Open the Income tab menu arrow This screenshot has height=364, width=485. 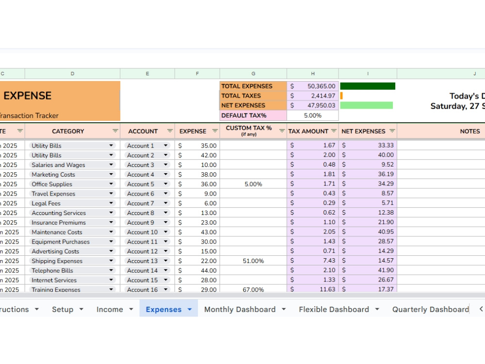[x=131, y=309]
